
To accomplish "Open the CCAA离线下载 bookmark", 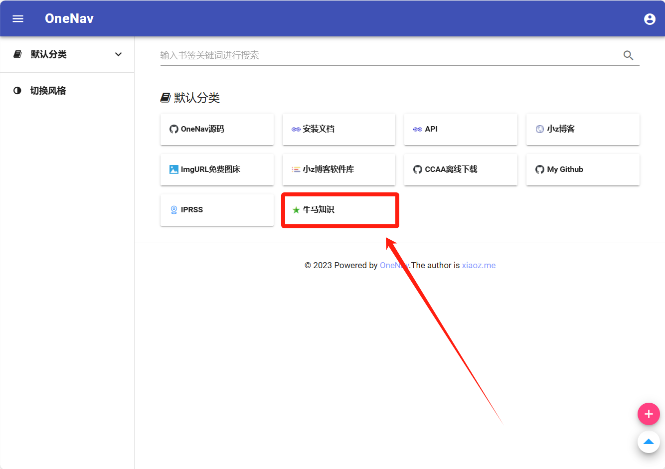I will (460, 169).
